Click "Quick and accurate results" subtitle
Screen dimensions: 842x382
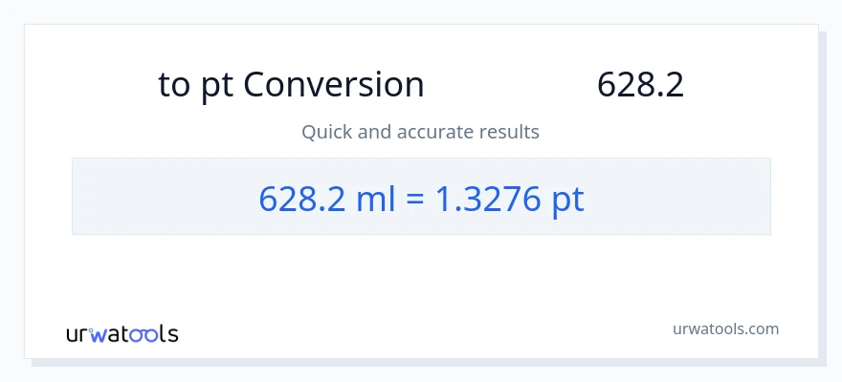coord(420,132)
